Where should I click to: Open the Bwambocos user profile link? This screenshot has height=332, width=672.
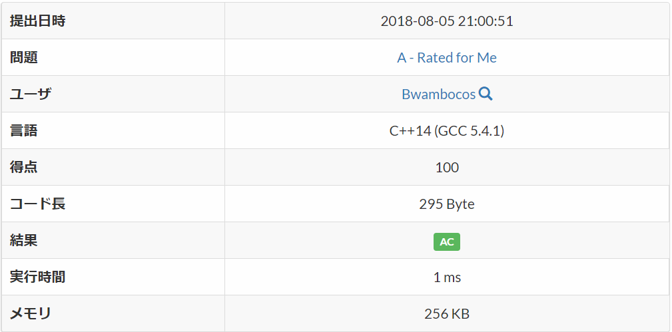[x=438, y=94]
